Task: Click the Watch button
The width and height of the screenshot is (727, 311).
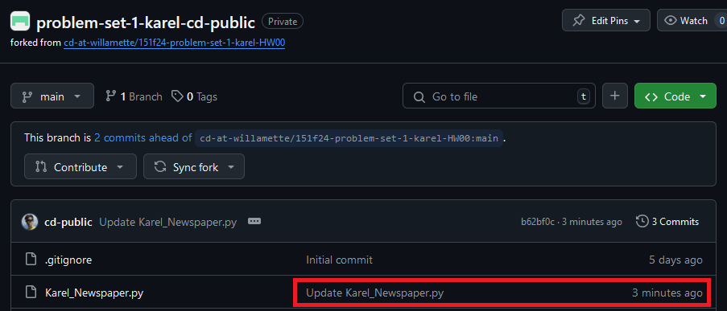Action: [x=692, y=21]
